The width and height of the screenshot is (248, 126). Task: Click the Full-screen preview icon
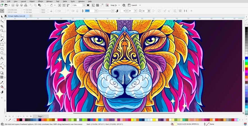[x=88, y=5]
